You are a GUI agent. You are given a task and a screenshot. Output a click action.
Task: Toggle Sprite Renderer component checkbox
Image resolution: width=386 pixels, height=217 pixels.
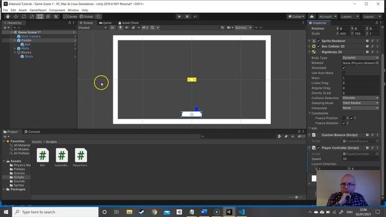(319, 41)
